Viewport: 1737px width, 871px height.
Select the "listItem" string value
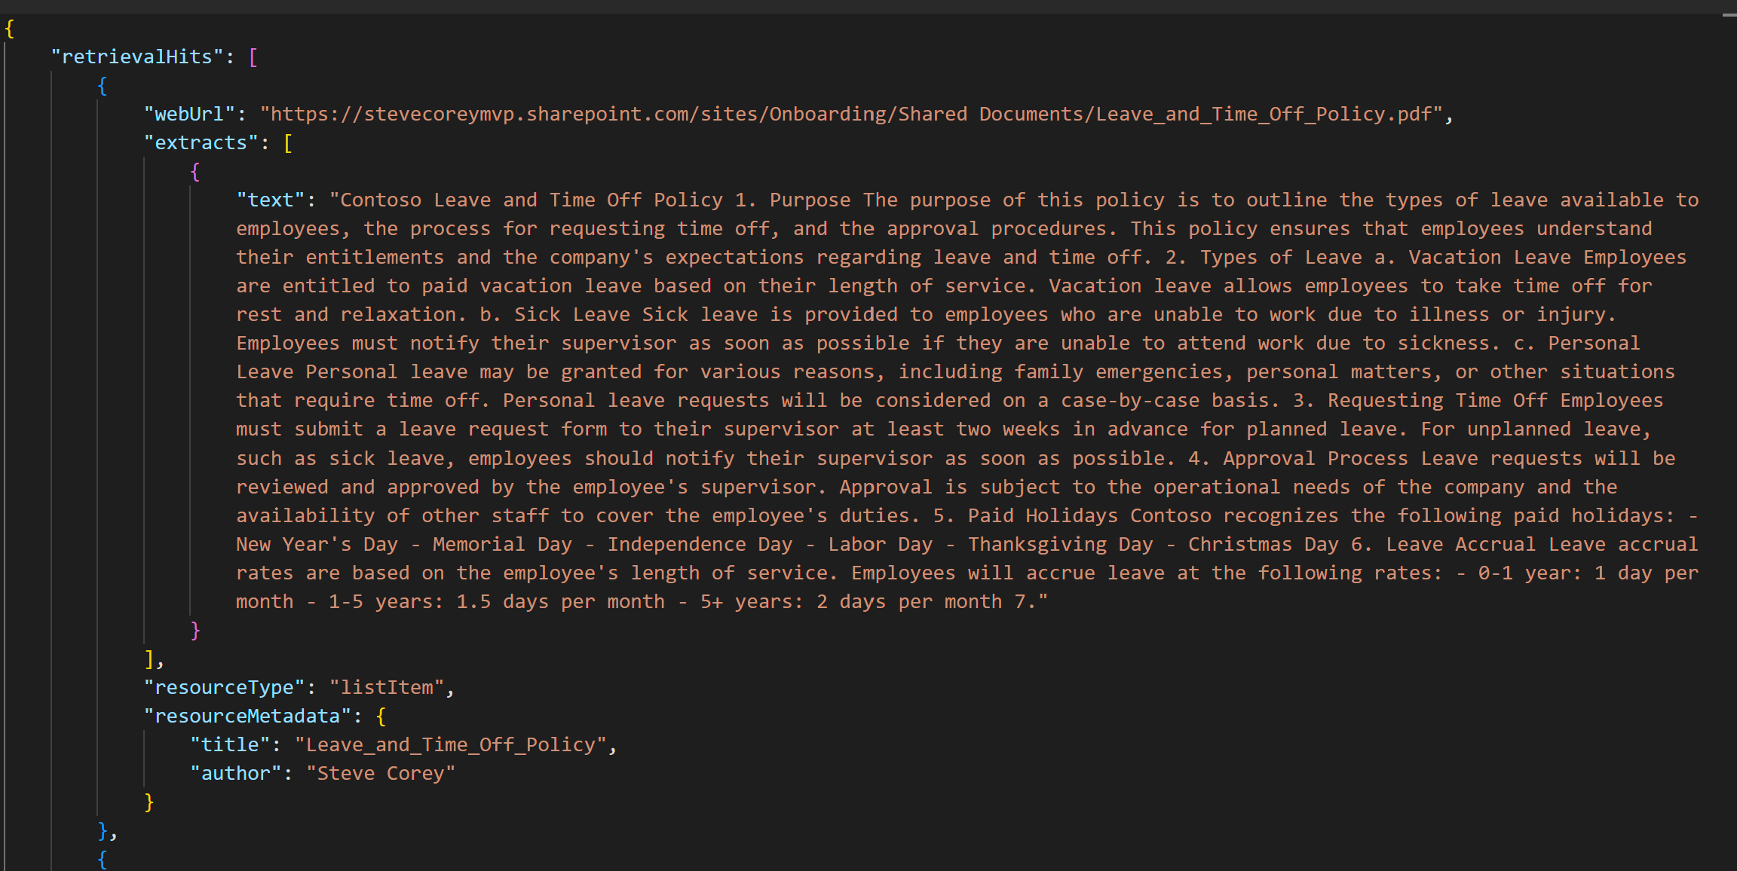(387, 687)
